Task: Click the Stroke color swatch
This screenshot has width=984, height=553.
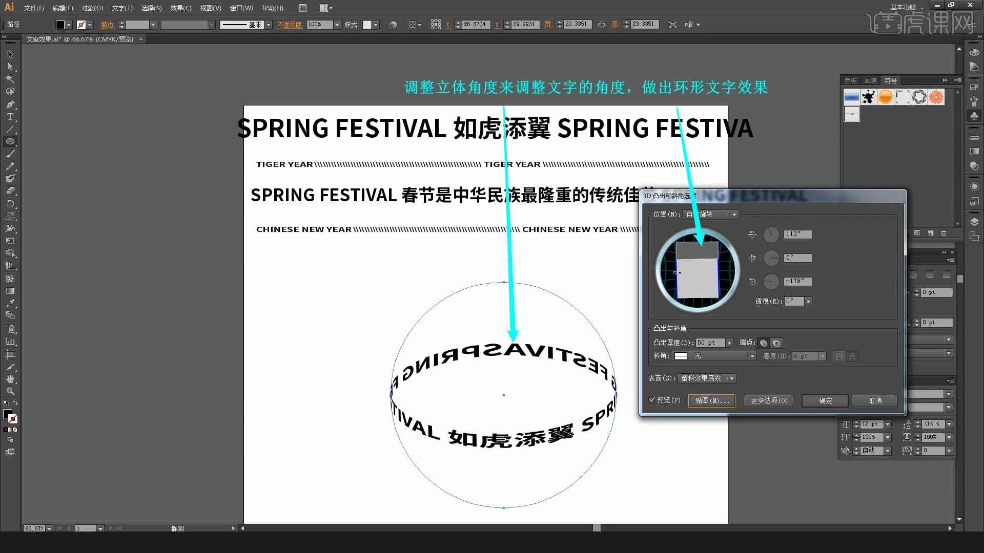Action: (81, 24)
